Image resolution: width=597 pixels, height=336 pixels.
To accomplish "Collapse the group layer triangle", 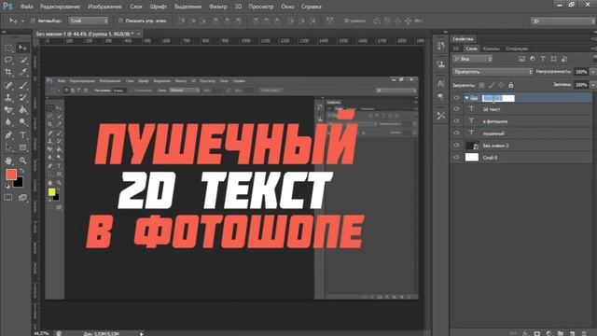I will tap(466, 98).
